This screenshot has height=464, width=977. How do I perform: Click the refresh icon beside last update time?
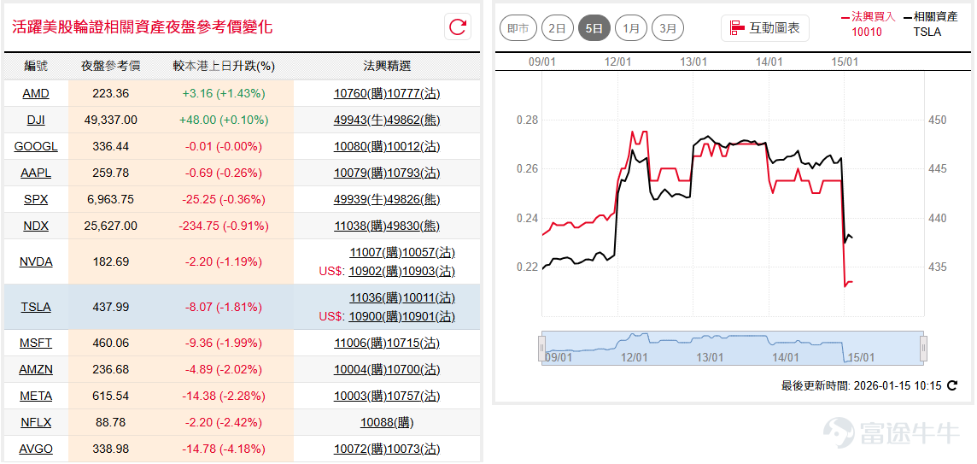(x=951, y=385)
